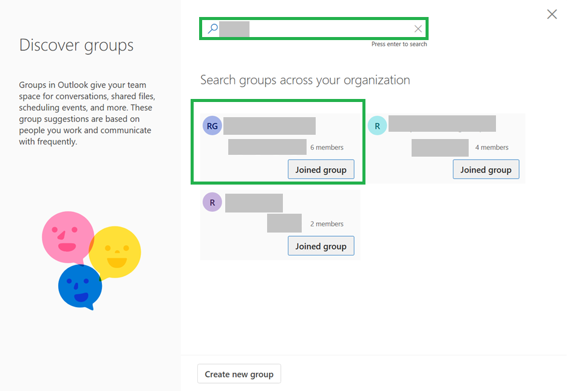The image size is (567, 391).
Task: Click the magnifier search icon
Action: (212, 29)
